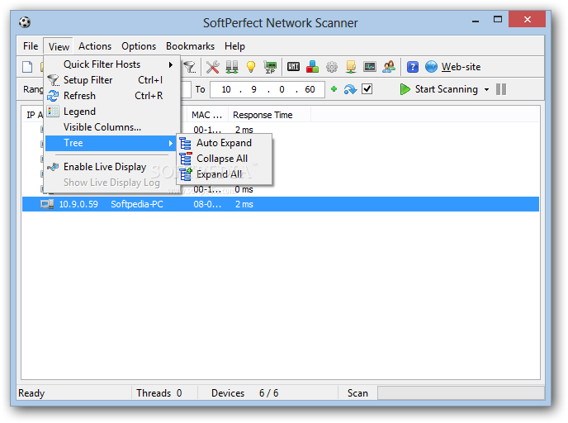The height and width of the screenshot is (423, 568).
Task: Click the Auto Expand tree icon
Action: pyautogui.click(x=186, y=143)
